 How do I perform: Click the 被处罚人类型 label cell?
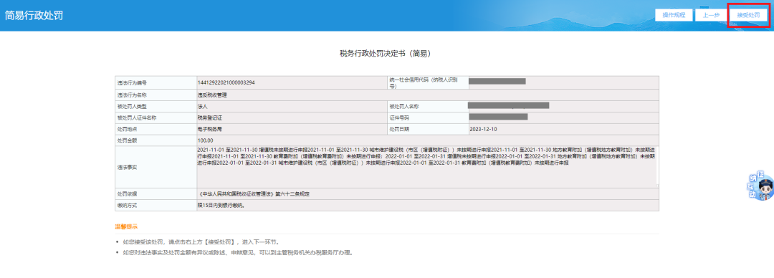click(x=156, y=106)
